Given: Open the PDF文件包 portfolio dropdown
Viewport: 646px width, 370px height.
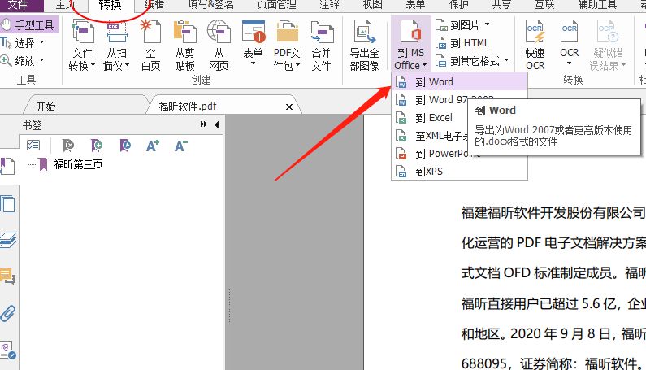Looking at the screenshot, I should [287, 46].
